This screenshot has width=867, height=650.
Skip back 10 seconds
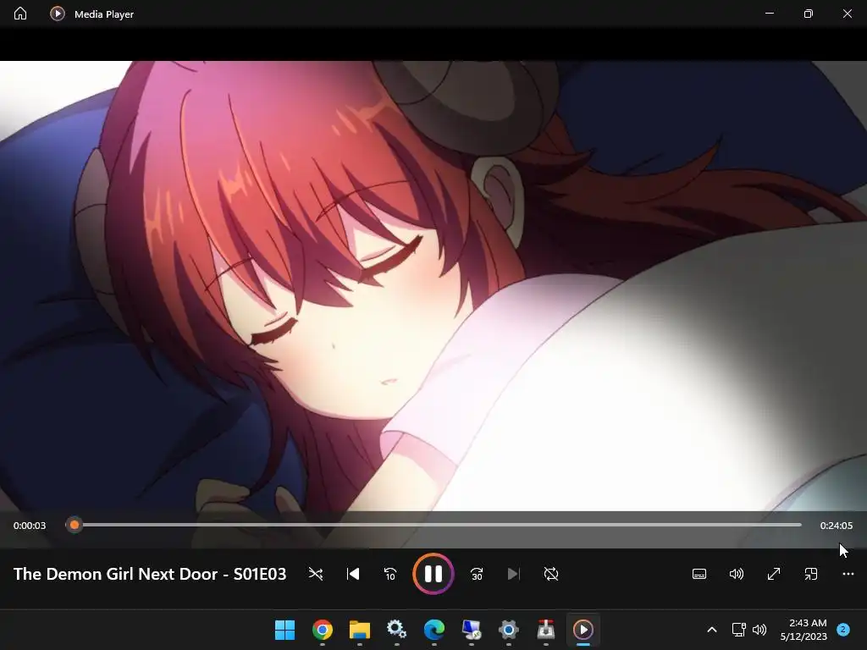tap(389, 575)
